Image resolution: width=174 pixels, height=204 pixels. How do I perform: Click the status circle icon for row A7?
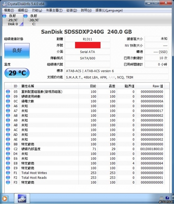(8, 111)
